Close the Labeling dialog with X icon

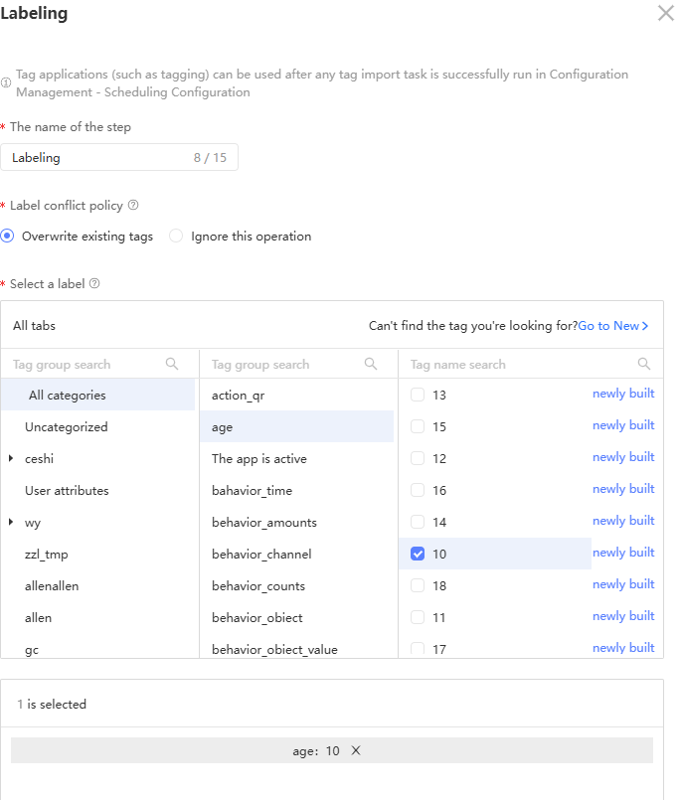[665, 13]
